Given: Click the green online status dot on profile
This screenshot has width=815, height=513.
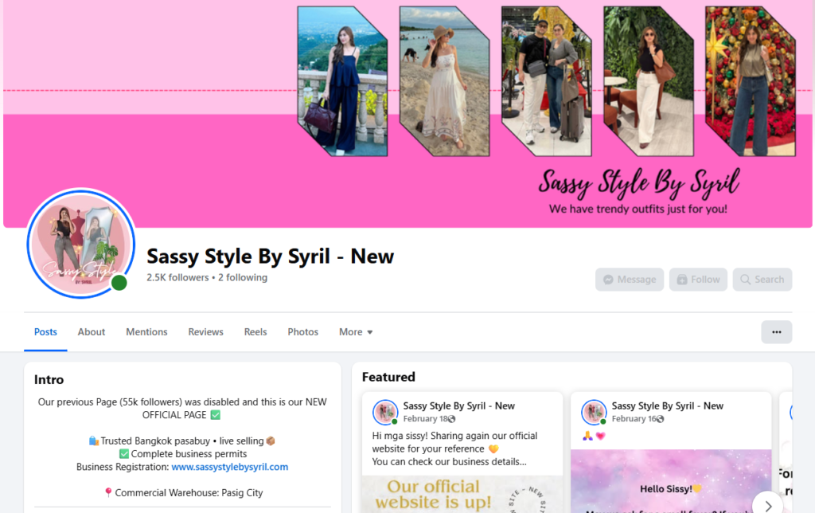Looking at the screenshot, I should click(119, 283).
